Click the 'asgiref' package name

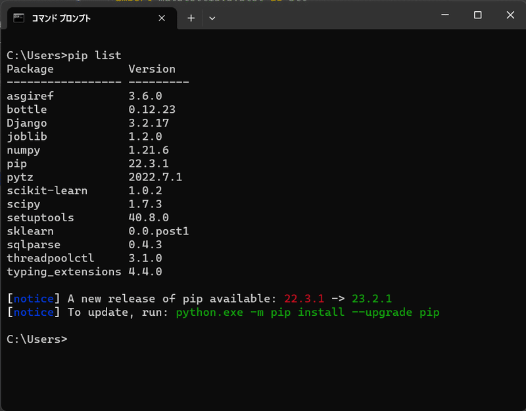(30, 96)
